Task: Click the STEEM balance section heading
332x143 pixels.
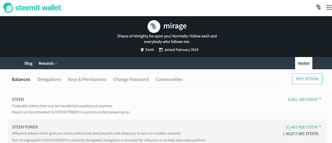Action: (18, 99)
